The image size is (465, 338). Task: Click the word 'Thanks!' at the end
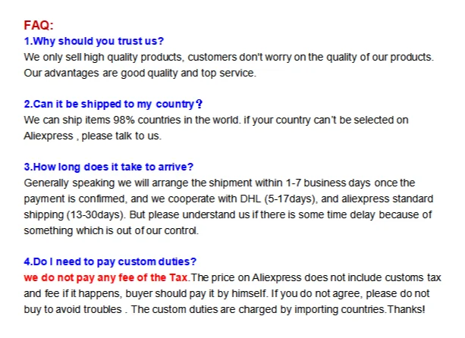tap(407, 309)
